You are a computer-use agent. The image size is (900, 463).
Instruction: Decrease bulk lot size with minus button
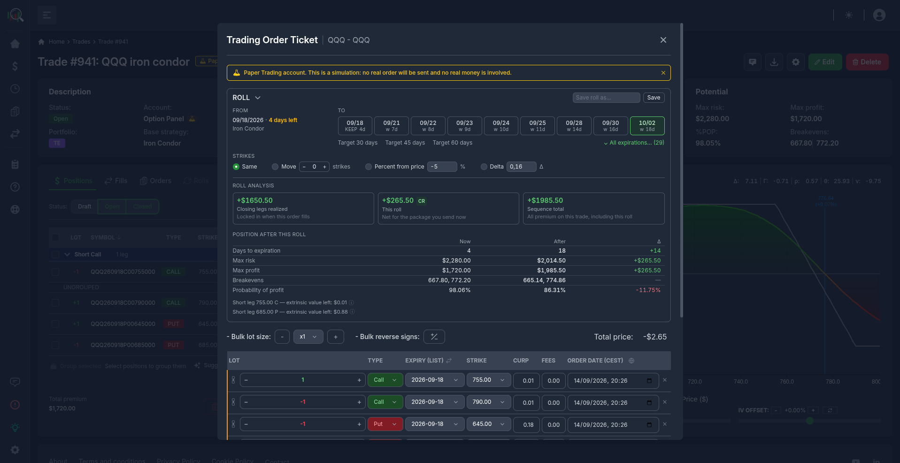click(282, 337)
